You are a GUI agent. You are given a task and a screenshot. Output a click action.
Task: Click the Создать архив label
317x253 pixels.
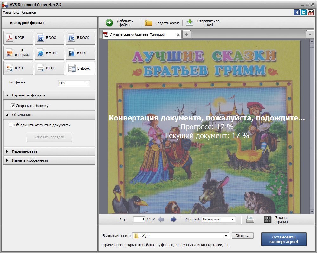167,23
